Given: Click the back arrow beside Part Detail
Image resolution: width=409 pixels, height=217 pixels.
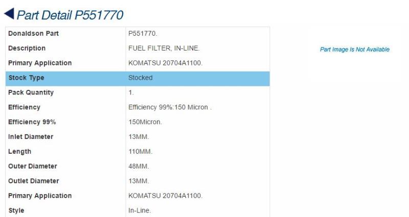Looking at the screenshot, I should coord(9,14).
